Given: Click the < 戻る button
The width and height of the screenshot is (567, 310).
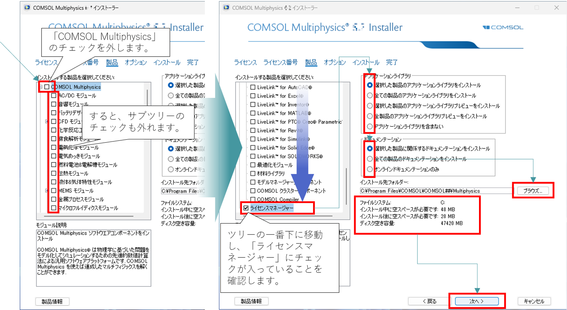Looking at the screenshot, I should pos(430,301).
